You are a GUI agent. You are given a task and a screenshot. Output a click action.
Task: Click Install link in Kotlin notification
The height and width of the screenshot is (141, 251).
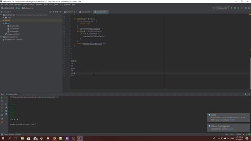click(232, 120)
